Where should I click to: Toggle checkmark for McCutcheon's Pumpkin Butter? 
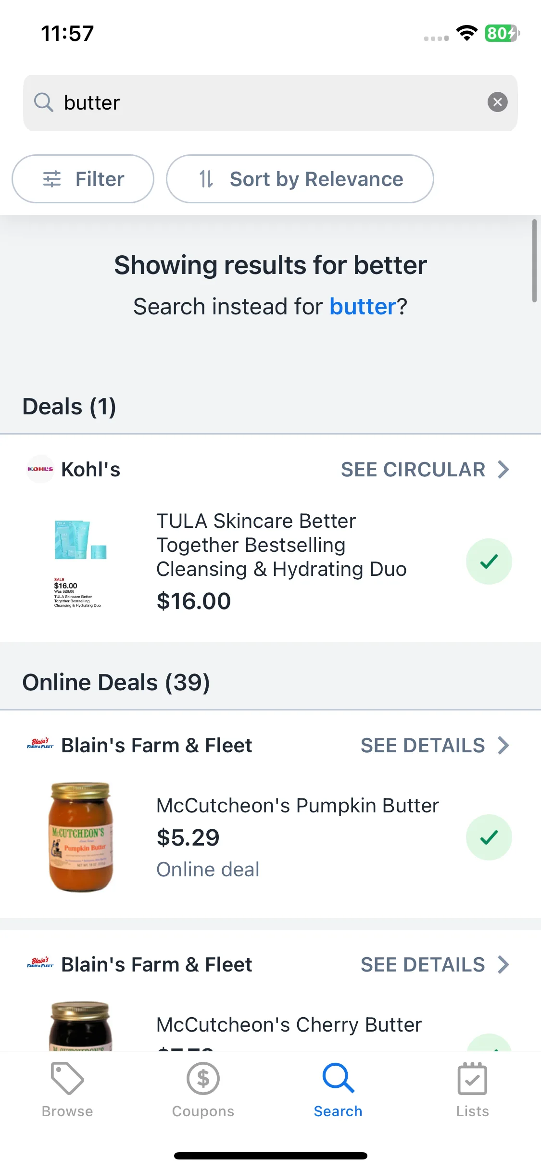pyautogui.click(x=489, y=837)
